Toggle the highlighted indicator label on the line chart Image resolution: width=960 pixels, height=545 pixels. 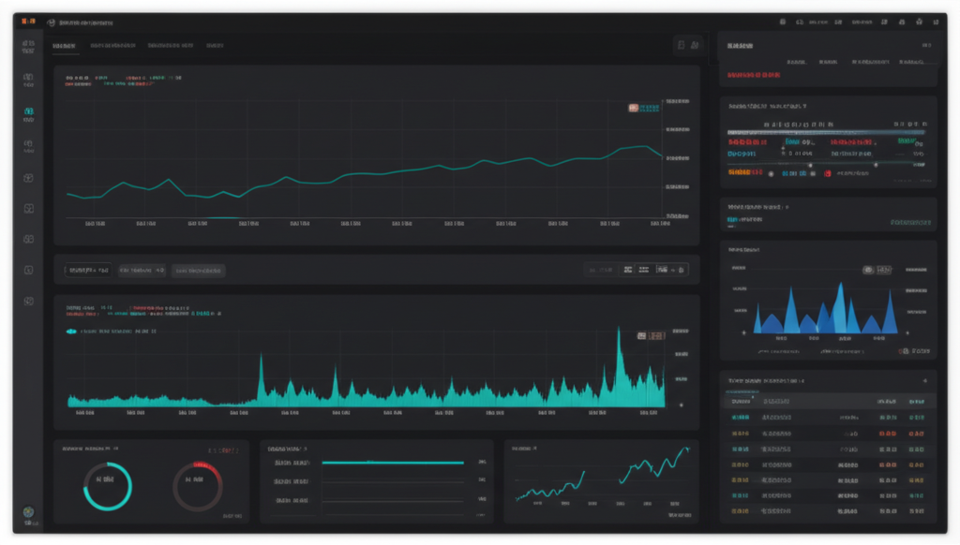point(643,106)
